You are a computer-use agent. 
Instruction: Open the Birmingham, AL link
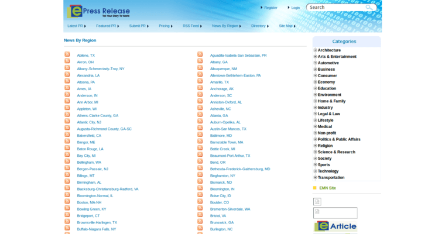[x=89, y=183]
